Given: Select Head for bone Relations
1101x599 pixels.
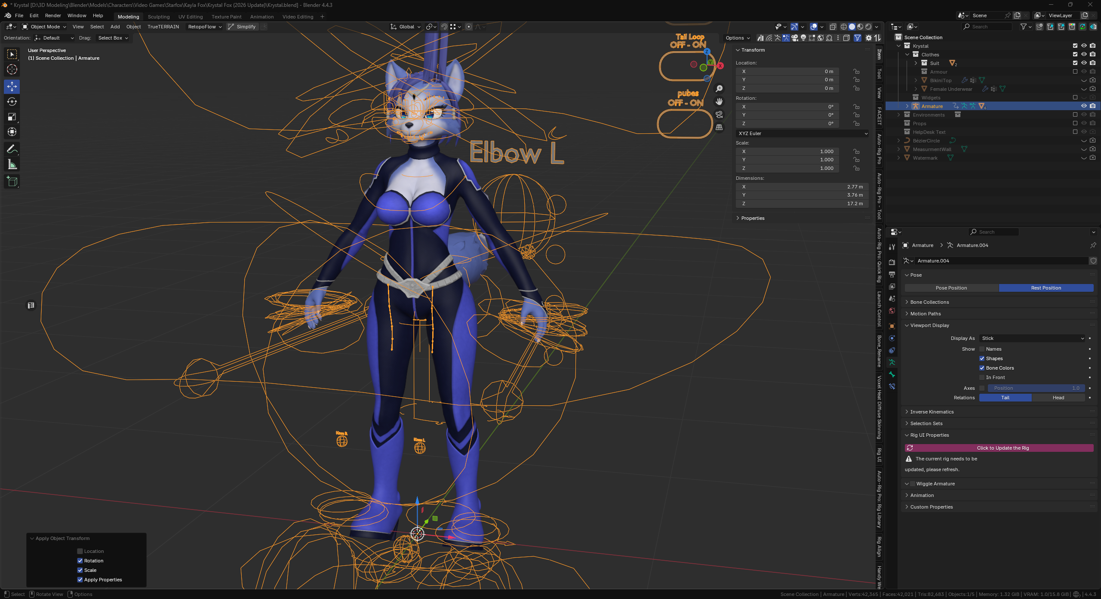Looking at the screenshot, I should tap(1058, 398).
